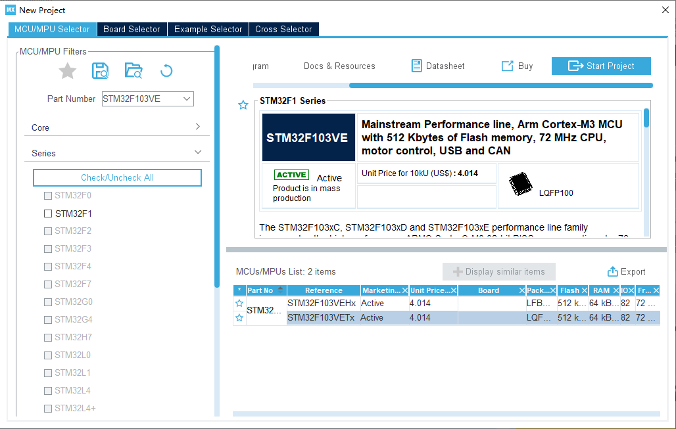Toggle the STM32L0 series checkbox
This screenshot has width=676, height=429.
[48, 355]
